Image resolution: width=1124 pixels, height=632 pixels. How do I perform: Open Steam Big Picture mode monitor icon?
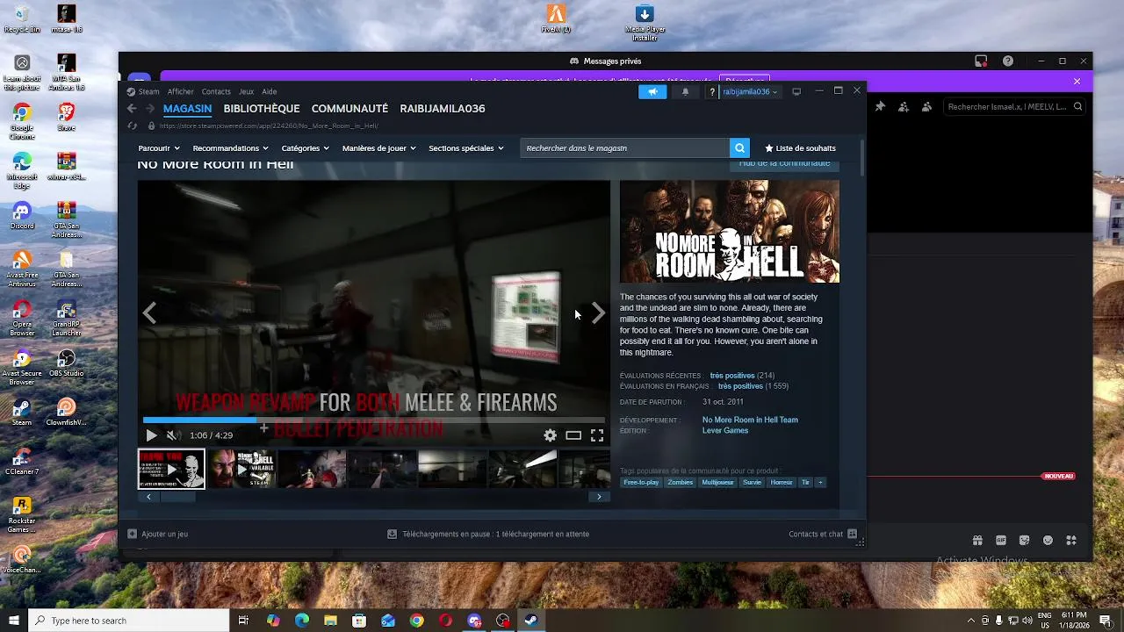[x=796, y=91]
